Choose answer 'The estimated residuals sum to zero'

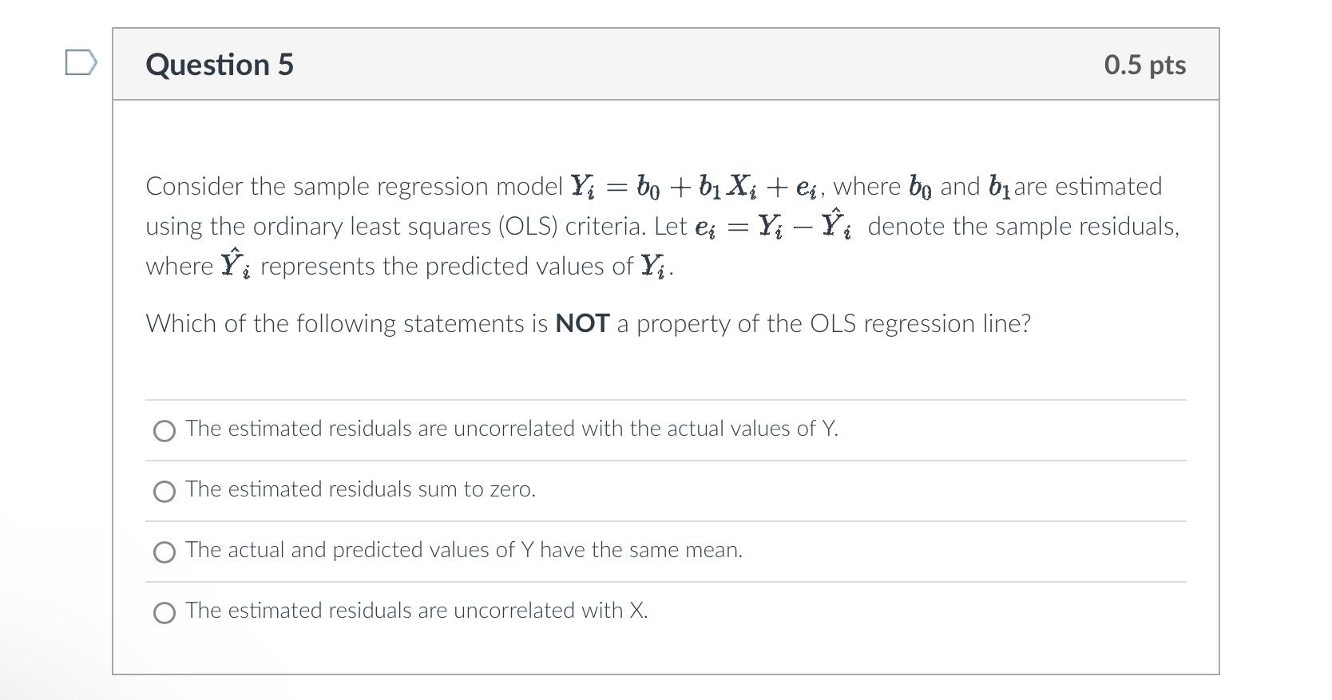tap(360, 490)
